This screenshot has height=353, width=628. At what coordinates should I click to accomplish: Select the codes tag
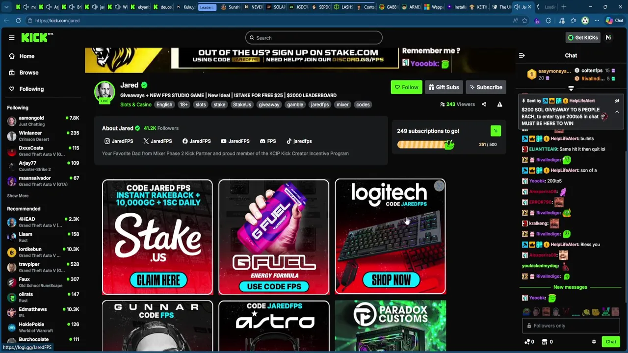[363, 104]
